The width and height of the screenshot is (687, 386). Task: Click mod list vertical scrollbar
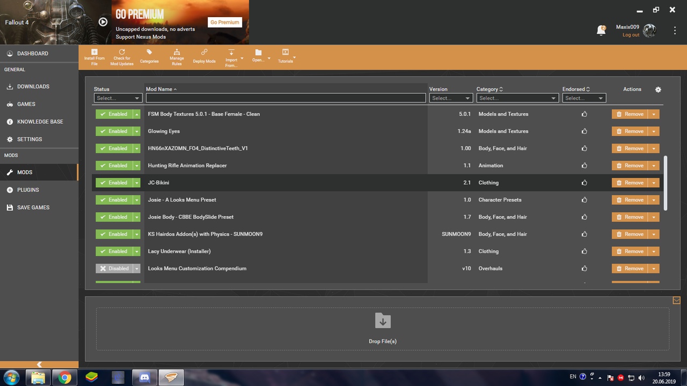pyautogui.click(x=666, y=183)
